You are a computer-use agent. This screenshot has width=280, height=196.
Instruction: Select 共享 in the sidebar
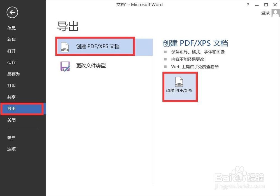tap(11, 97)
